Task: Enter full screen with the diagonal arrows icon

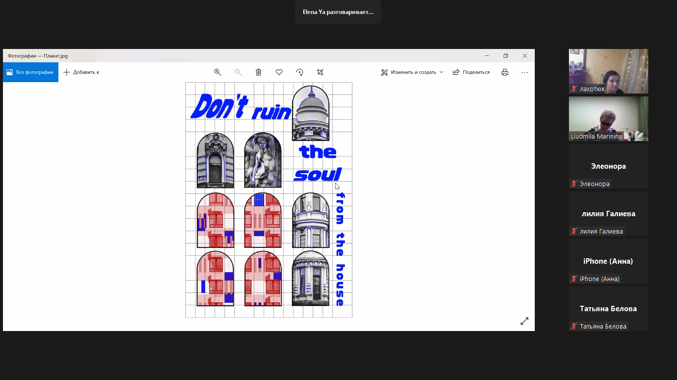Action: [x=524, y=321]
